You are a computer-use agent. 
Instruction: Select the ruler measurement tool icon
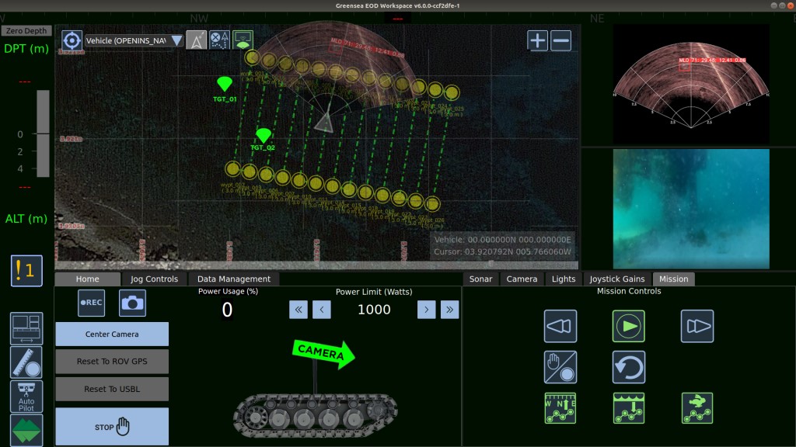[26, 362]
